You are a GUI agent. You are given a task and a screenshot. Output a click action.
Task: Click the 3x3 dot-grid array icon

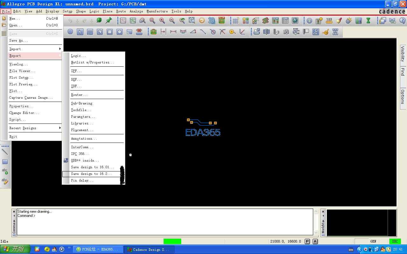tap(335, 32)
